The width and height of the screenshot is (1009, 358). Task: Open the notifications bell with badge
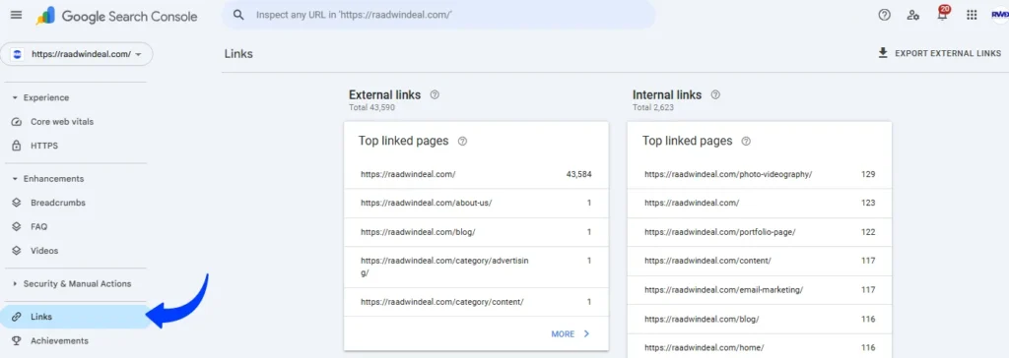tap(943, 13)
